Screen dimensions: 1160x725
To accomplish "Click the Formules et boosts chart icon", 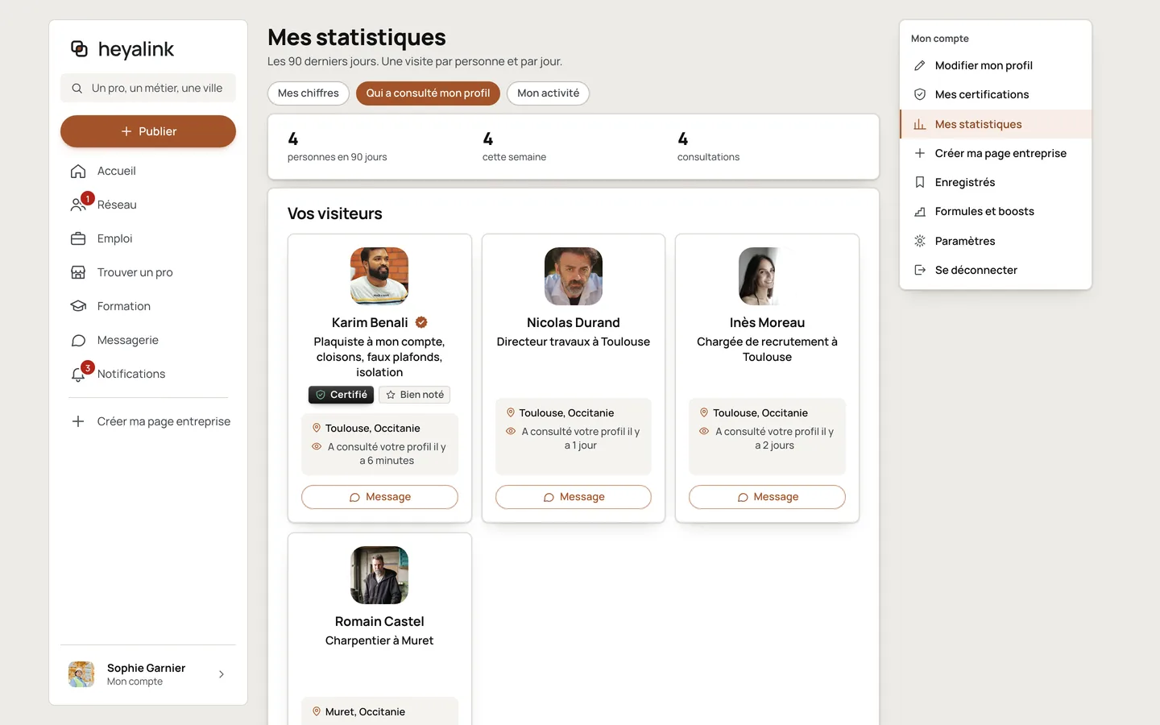I will 920,212.
